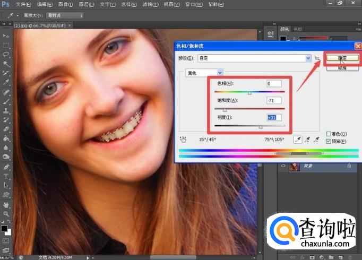This screenshot has height=260, width=362.
Task: Select the Type (T) tool
Action: (6, 176)
